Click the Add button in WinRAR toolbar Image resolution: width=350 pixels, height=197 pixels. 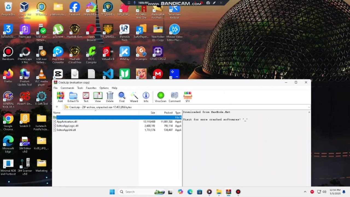coord(60,97)
